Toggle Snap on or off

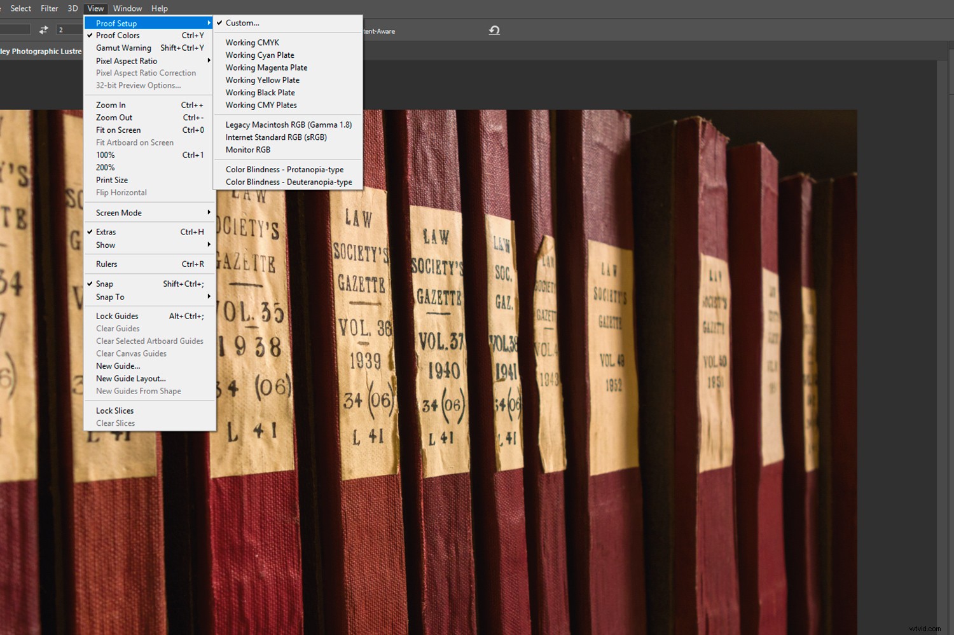[x=104, y=284]
